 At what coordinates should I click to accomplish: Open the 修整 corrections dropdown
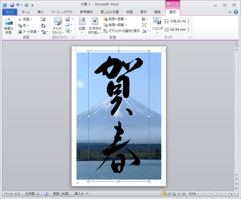[26, 19]
